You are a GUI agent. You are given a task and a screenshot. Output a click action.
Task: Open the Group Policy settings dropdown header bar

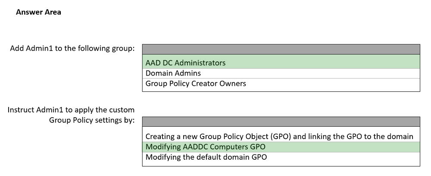281,121
